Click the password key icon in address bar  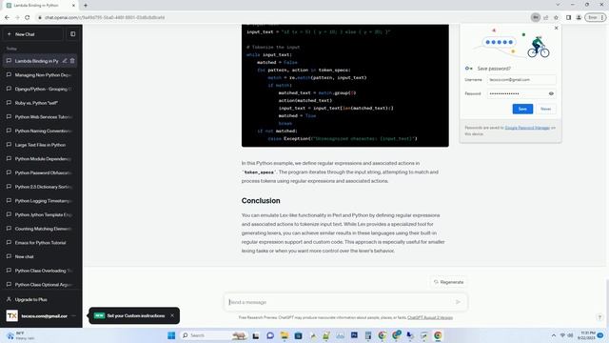point(535,17)
